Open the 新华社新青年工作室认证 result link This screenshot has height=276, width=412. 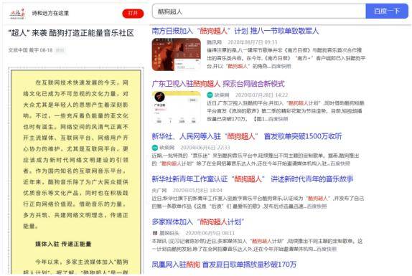pyautogui.click(x=253, y=179)
